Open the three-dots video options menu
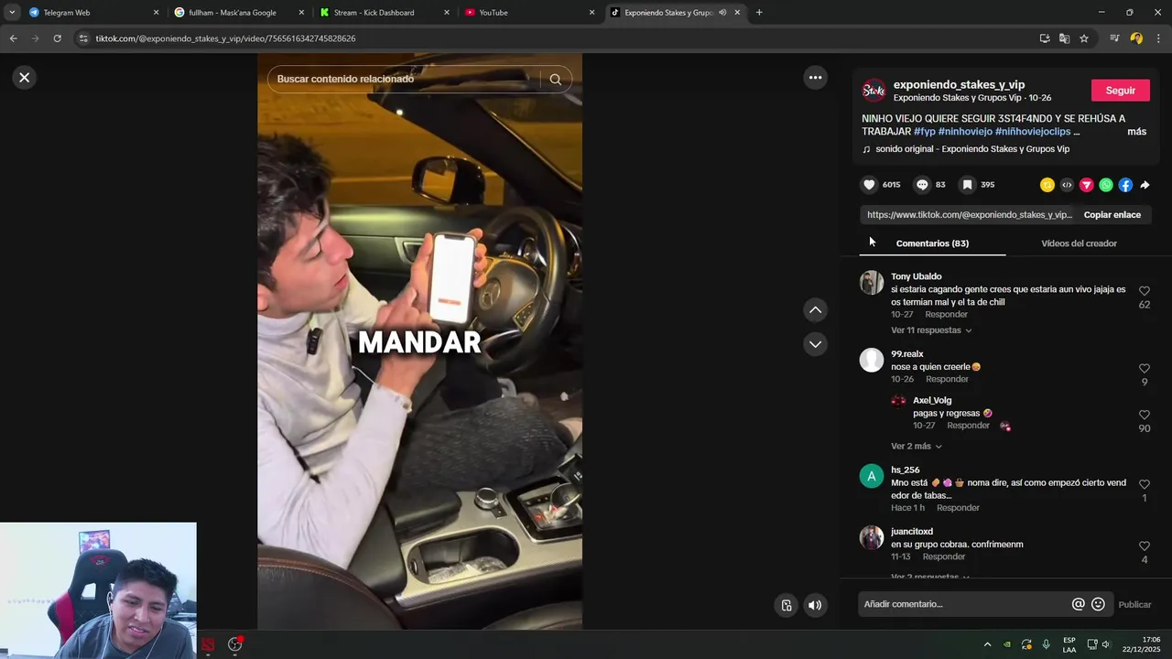Viewport: 1172px width, 659px height. click(815, 78)
